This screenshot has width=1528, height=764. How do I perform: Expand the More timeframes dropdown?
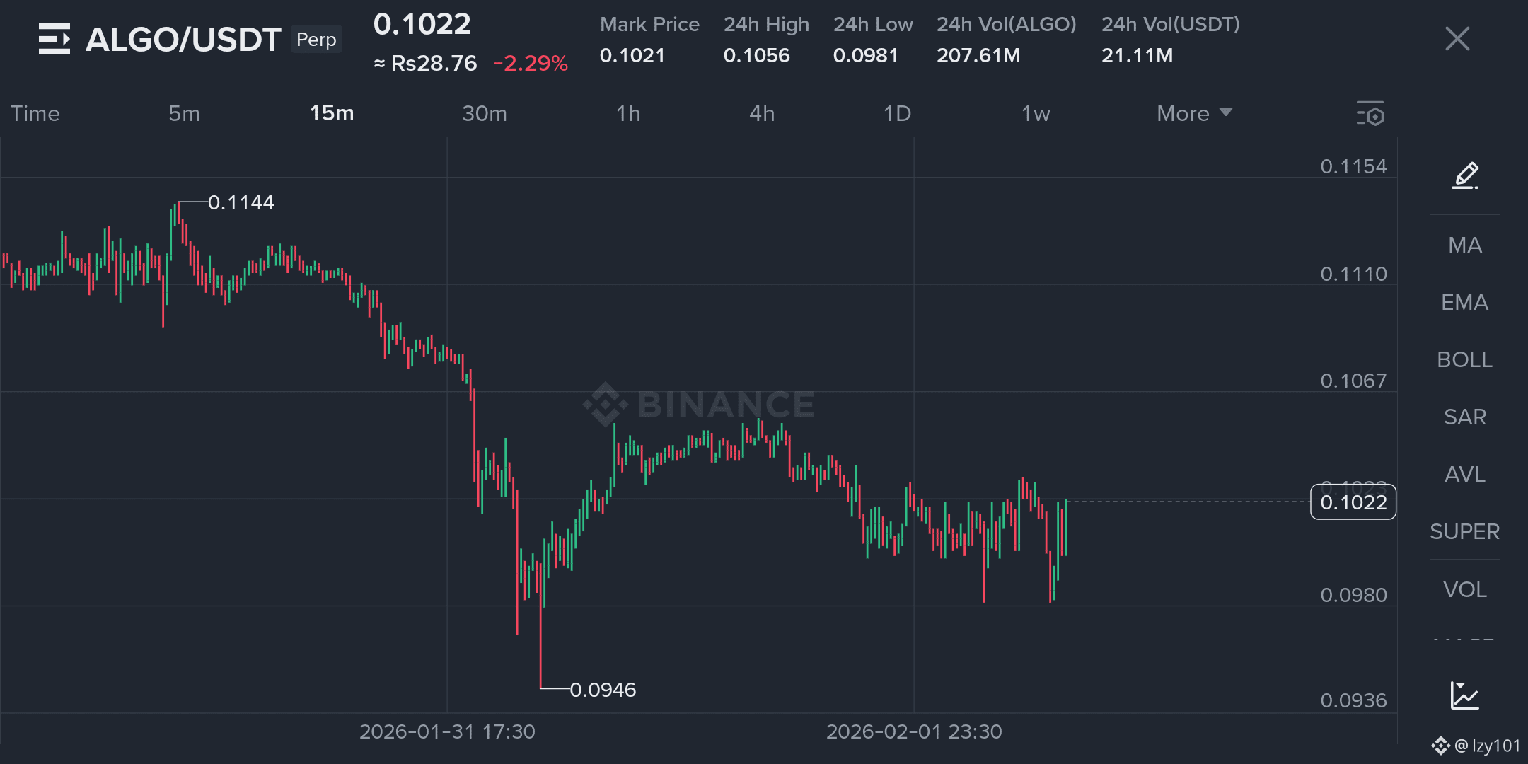[1194, 113]
